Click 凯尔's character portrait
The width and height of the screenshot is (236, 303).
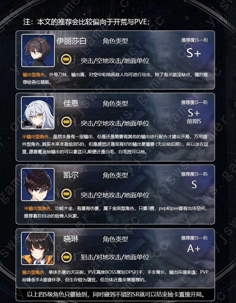[38, 185]
